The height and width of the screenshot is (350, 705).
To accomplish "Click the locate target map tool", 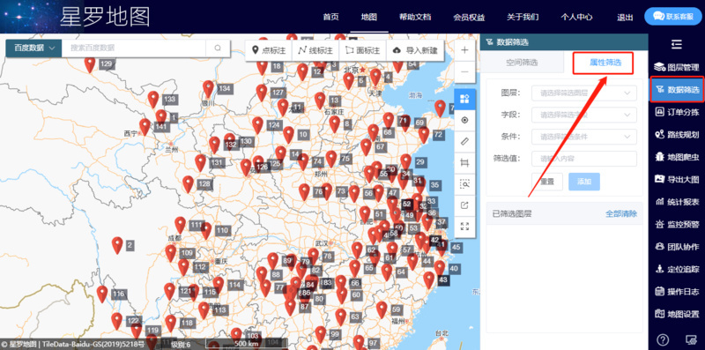I will [x=465, y=120].
